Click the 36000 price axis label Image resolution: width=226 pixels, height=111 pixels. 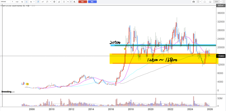click(221, 13)
